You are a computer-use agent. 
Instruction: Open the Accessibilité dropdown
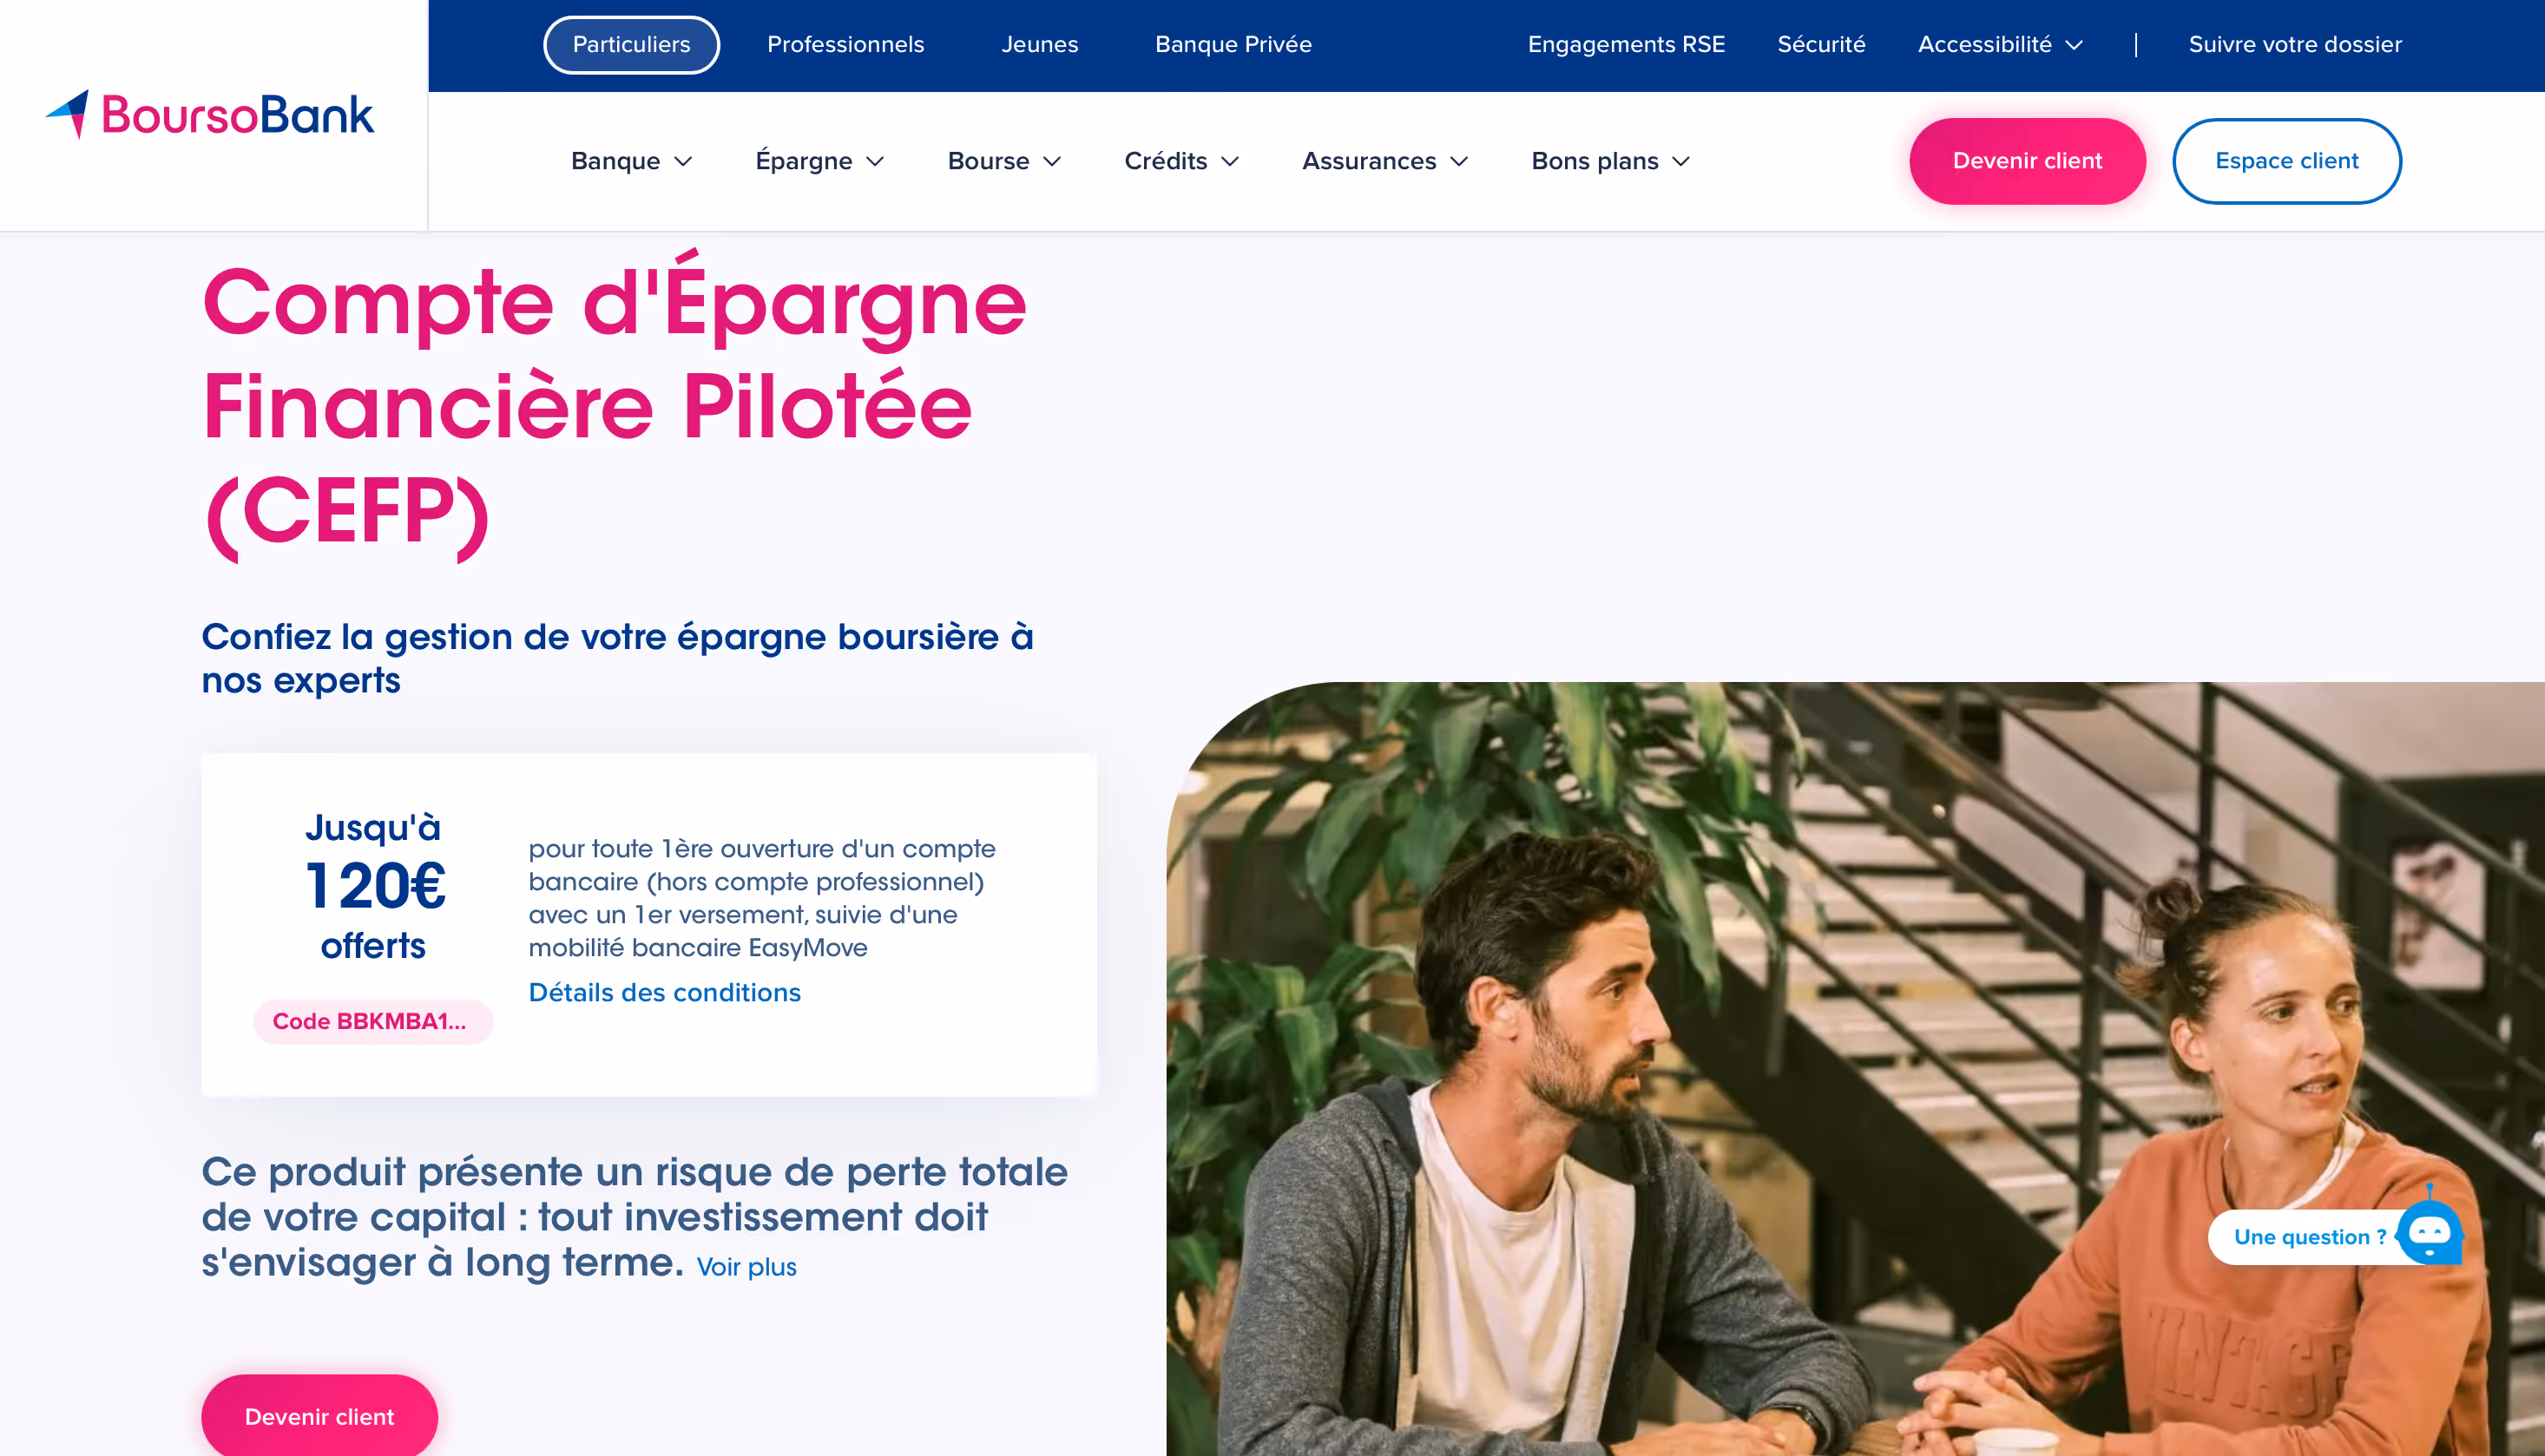(2000, 45)
